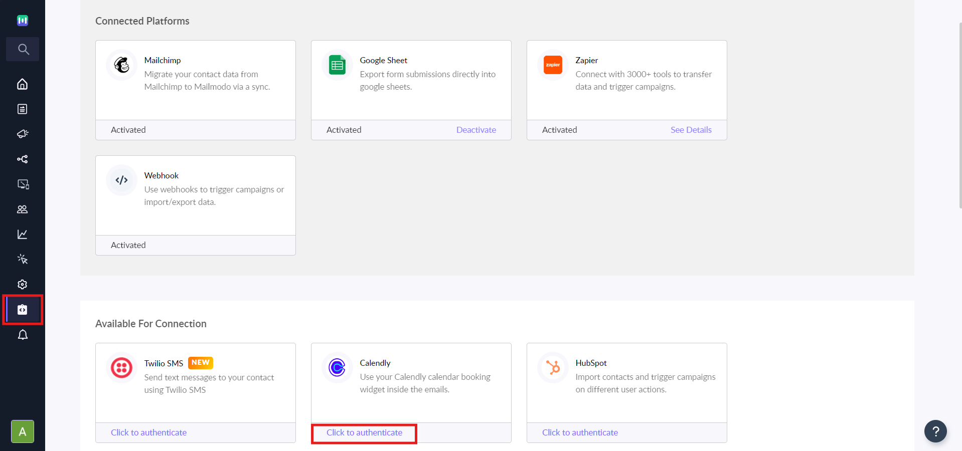Click the 'Connected Platforms' heading
Image resolution: width=962 pixels, height=451 pixels.
[142, 21]
